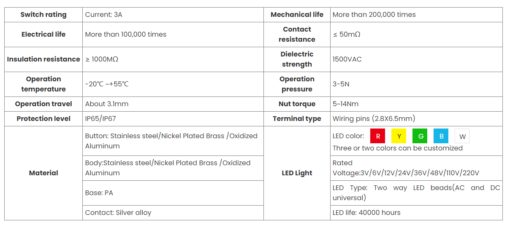
Task: Click the IP65/IP67 protection level text
Action: point(100,118)
